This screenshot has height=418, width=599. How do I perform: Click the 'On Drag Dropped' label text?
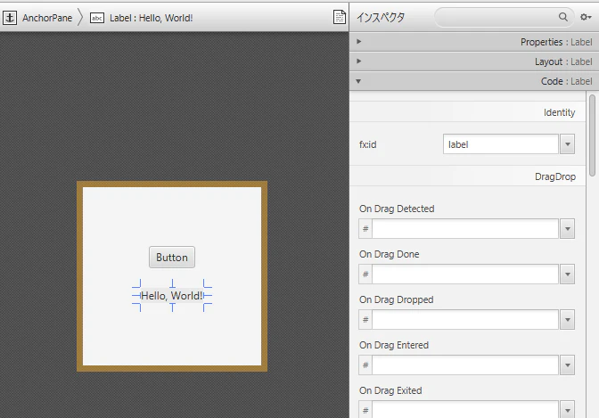(396, 299)
